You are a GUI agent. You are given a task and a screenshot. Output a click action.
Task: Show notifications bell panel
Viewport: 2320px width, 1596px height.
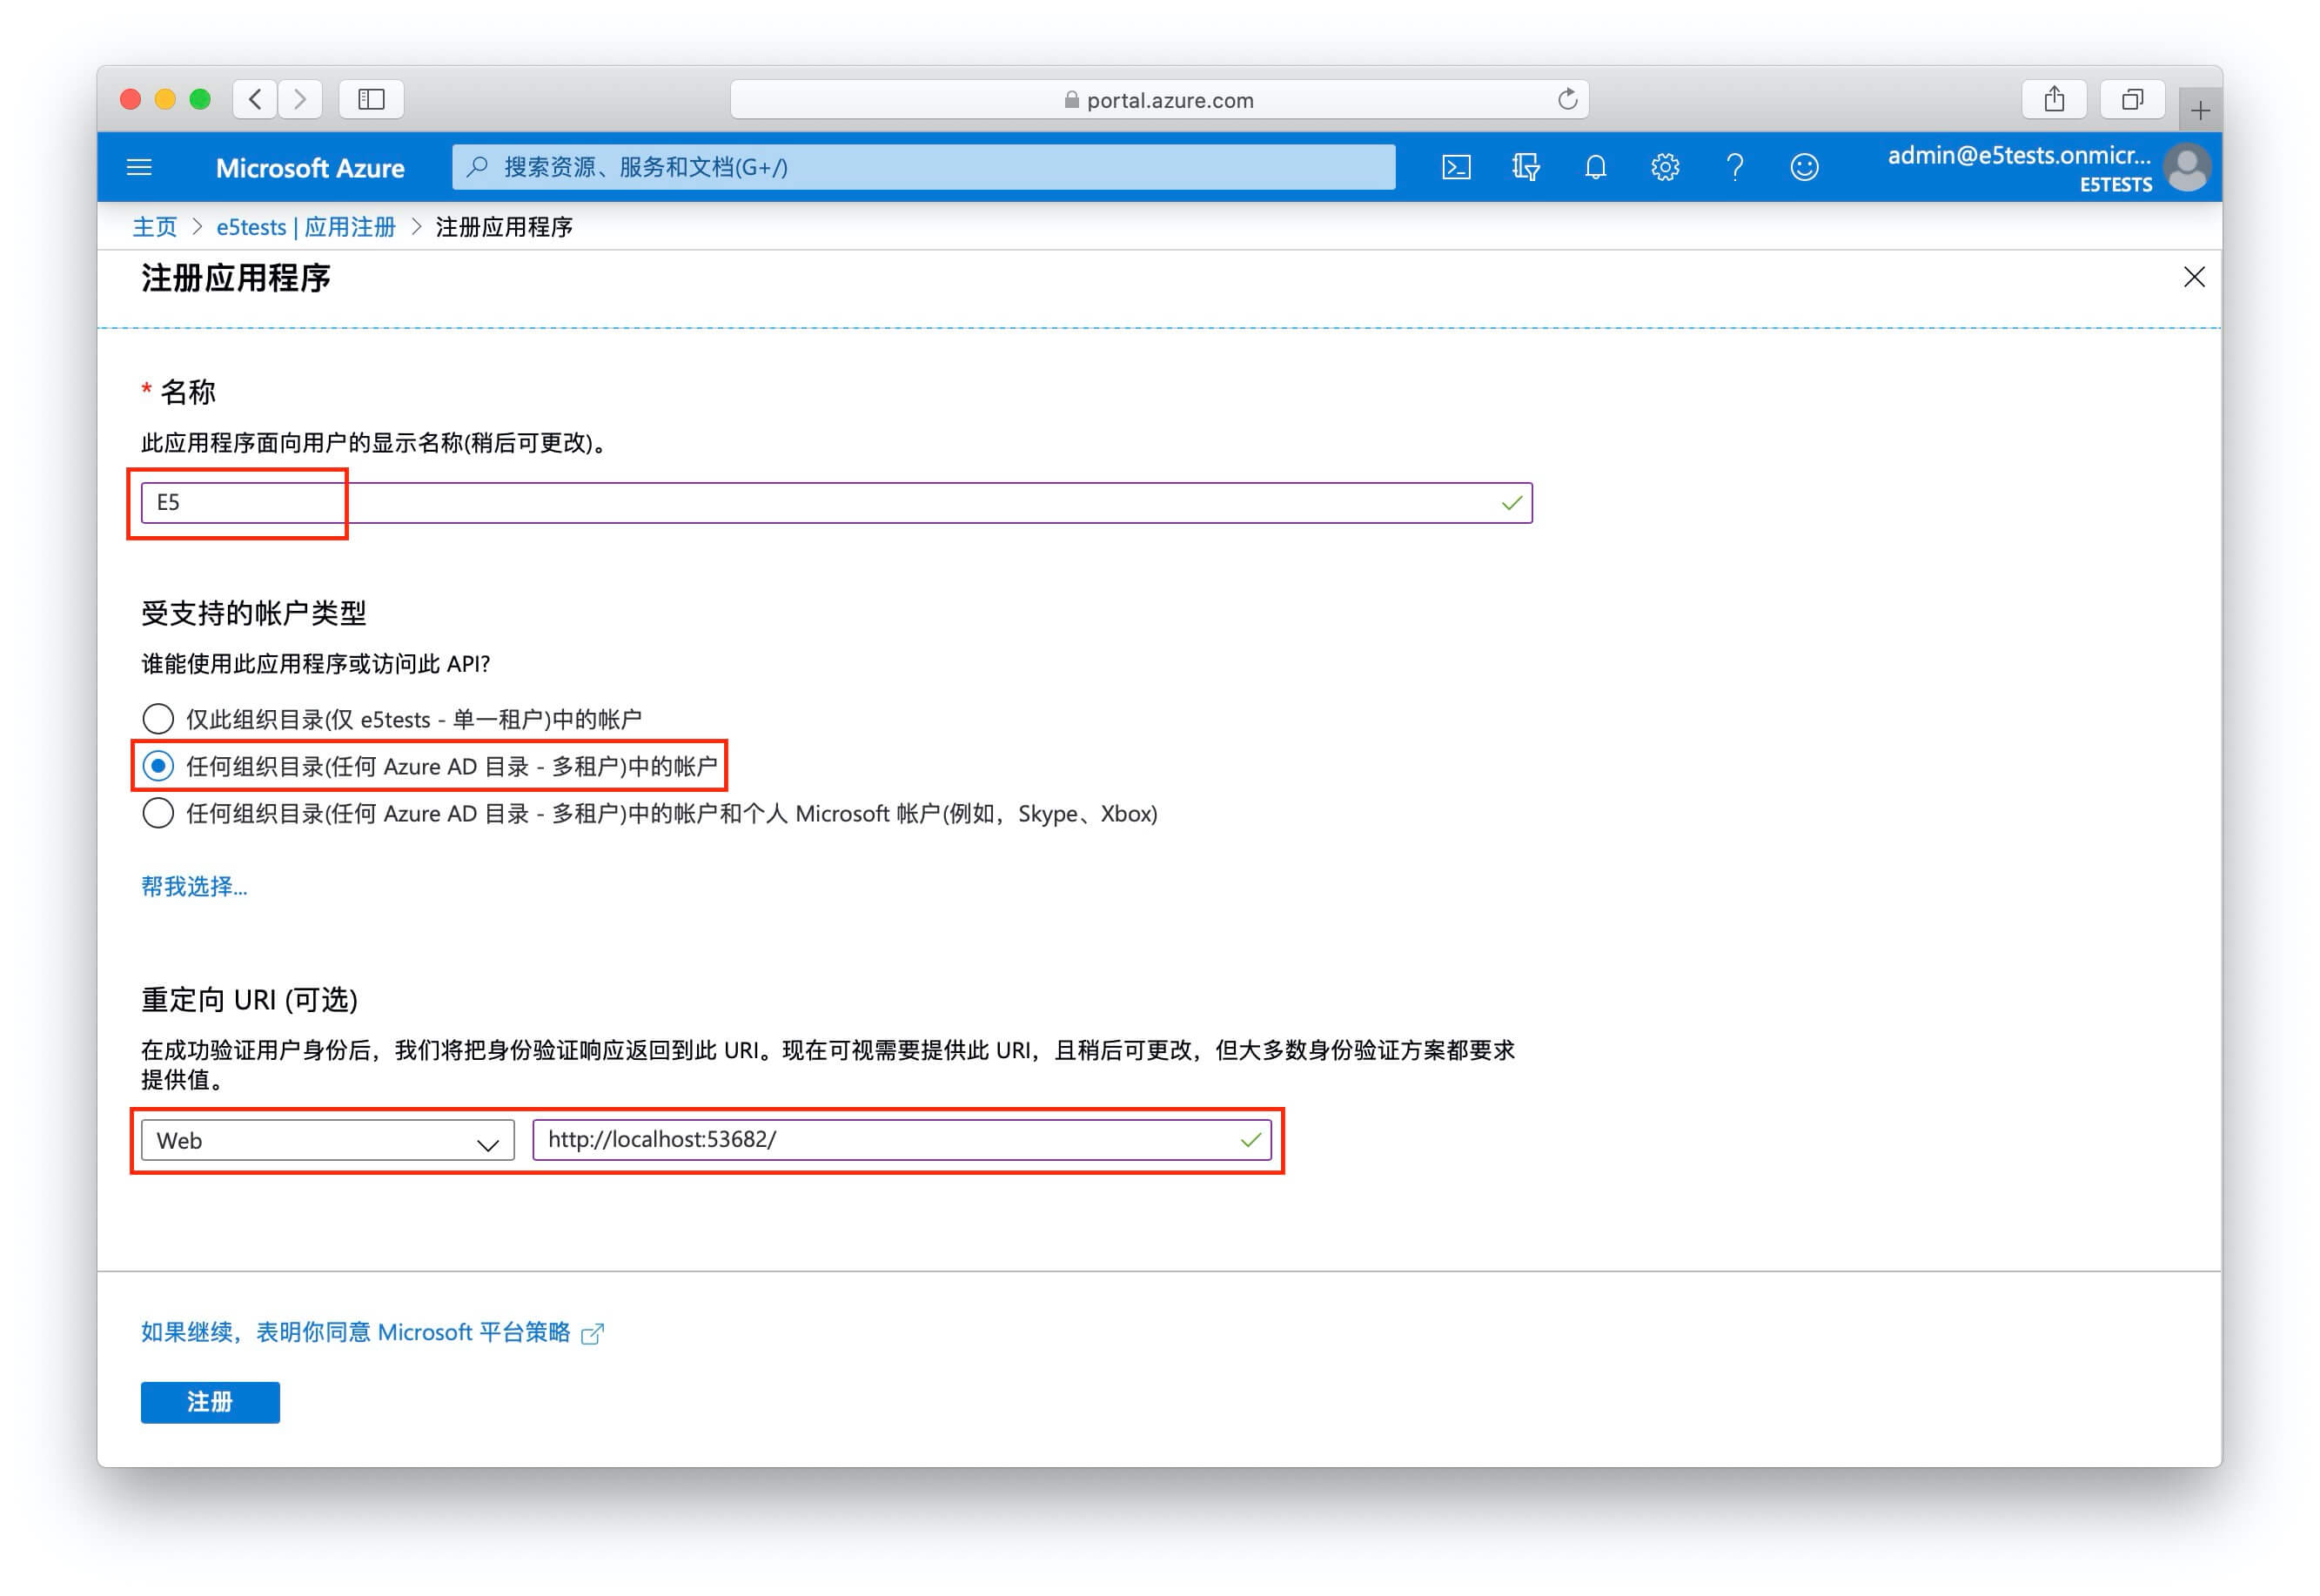(x=1596, y=167)
